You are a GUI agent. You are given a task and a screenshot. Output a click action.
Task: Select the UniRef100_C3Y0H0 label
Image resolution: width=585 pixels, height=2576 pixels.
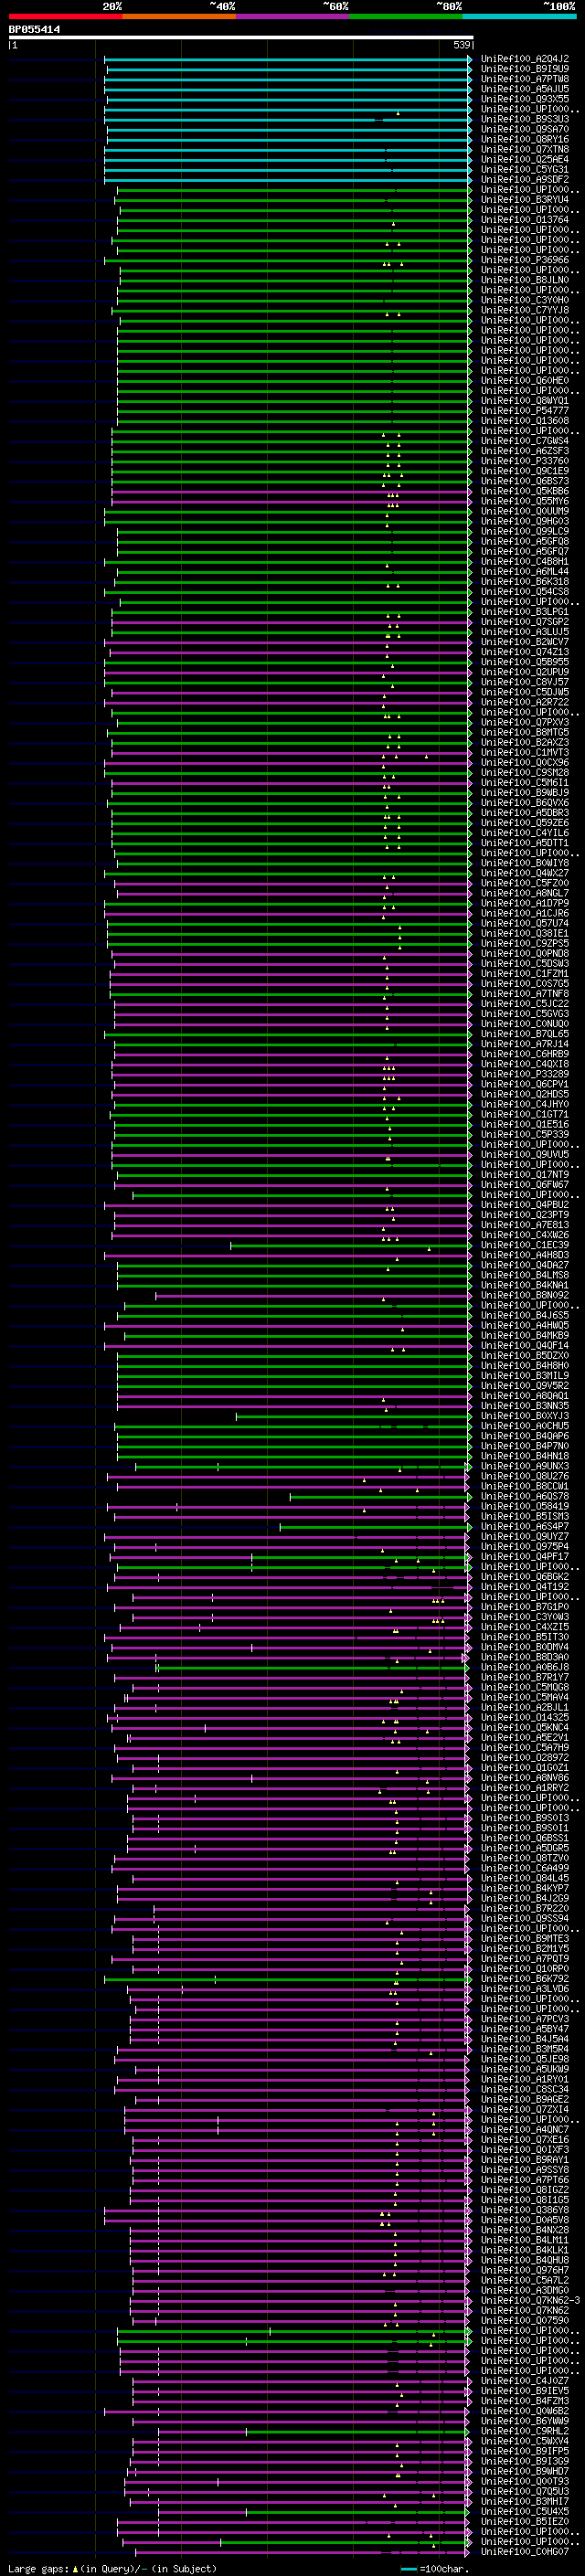click(x=525, y=300)
